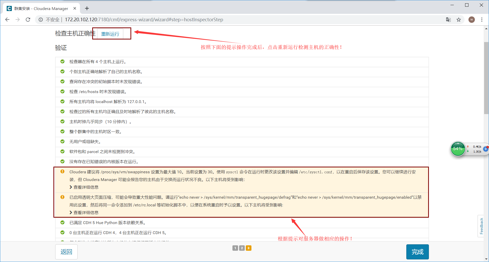Minimize the browser window
Viewport: 489px width, 262px height.
click(452, 5)
